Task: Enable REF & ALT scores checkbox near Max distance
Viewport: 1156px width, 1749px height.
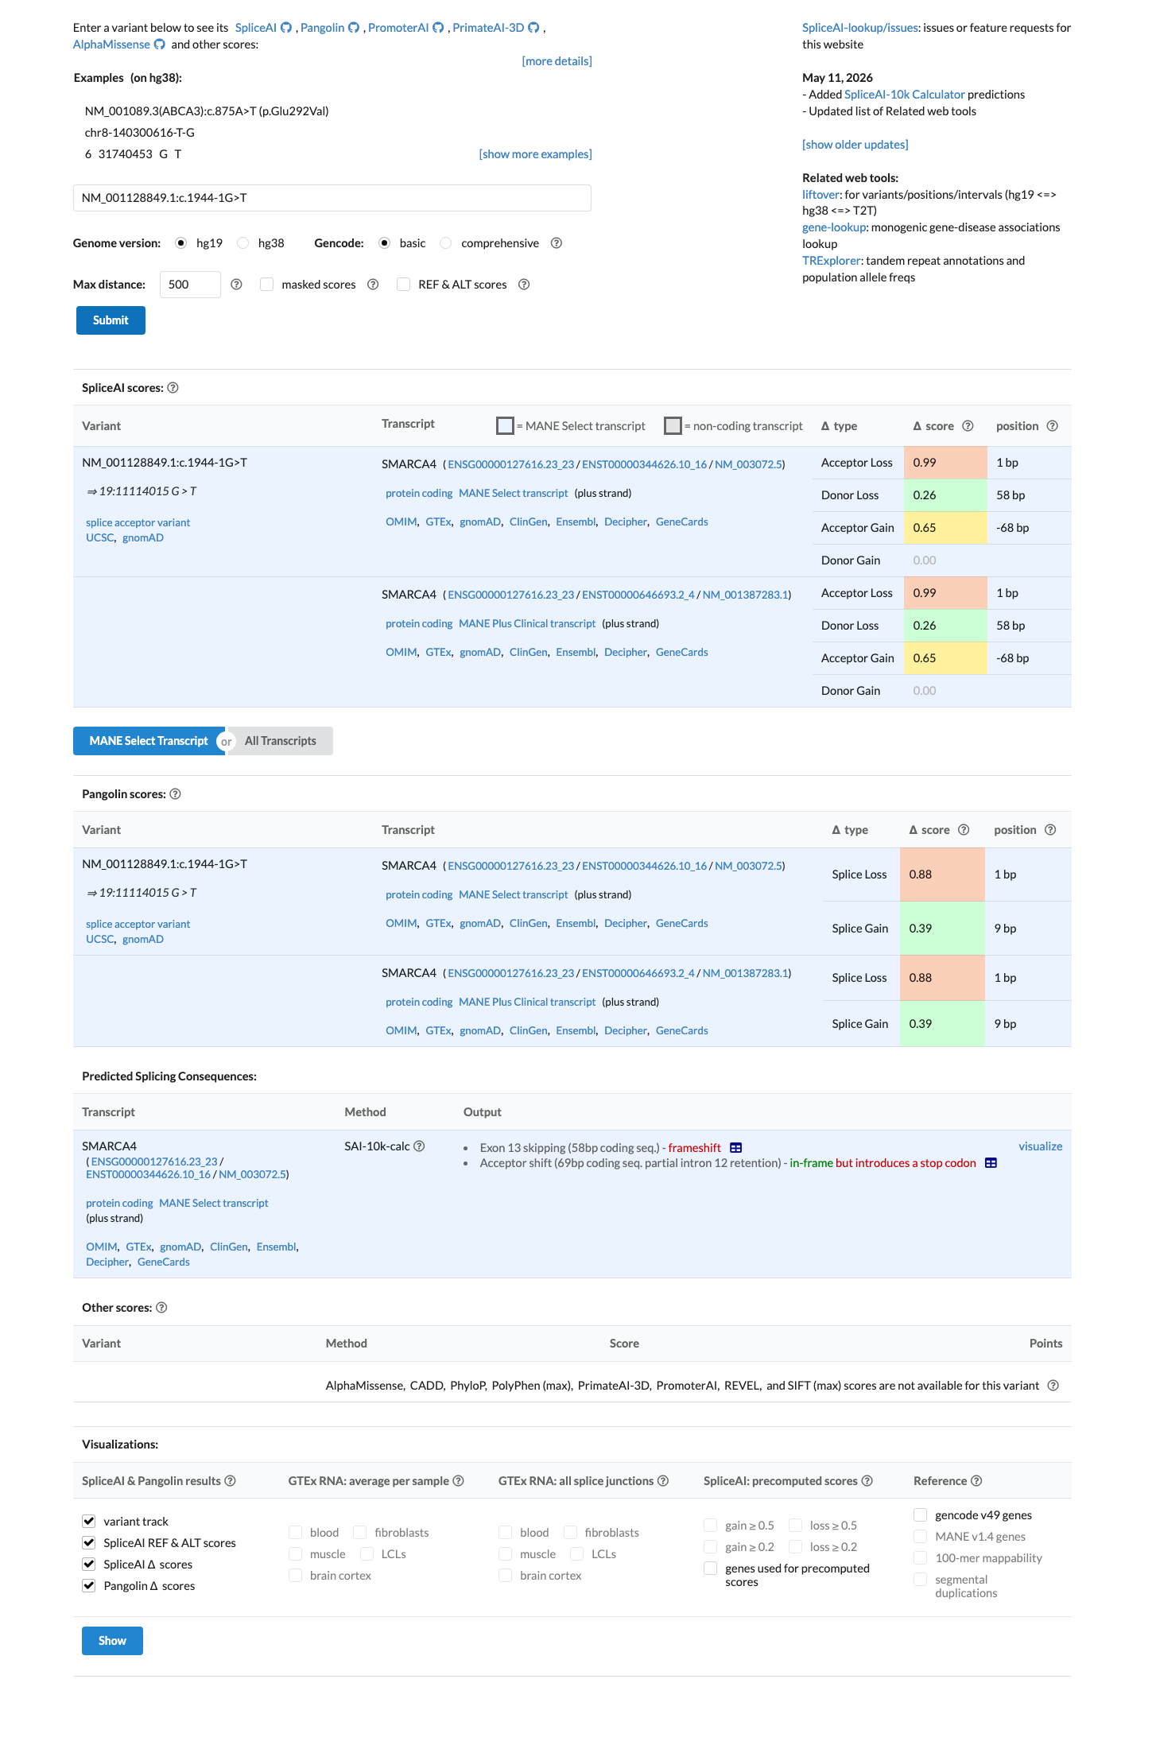Action: 404,285
